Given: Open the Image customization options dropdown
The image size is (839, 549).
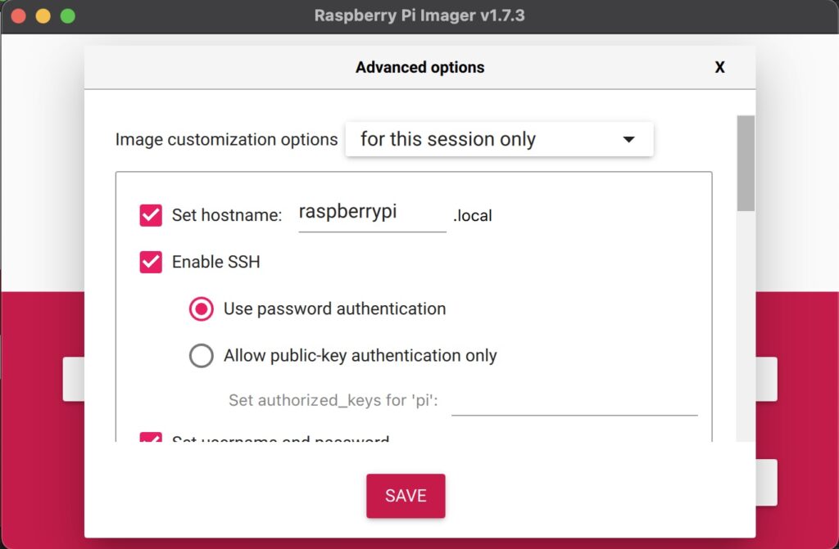Looking at the screenshot, I should pyautogui.click(x=499, y=139).
